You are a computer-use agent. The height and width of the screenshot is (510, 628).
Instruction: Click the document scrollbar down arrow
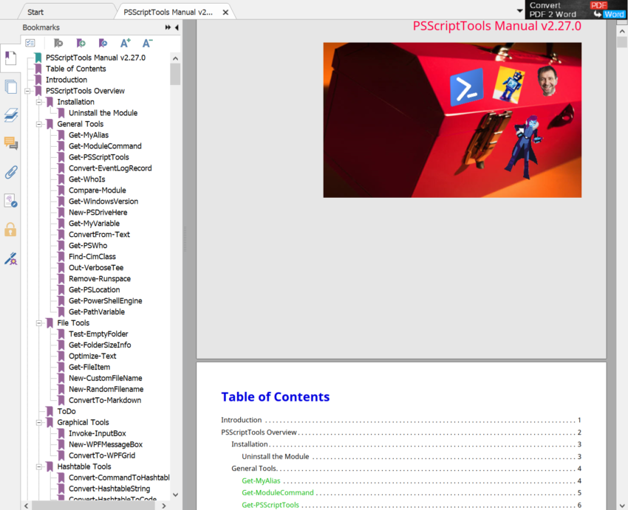[622, 506]
